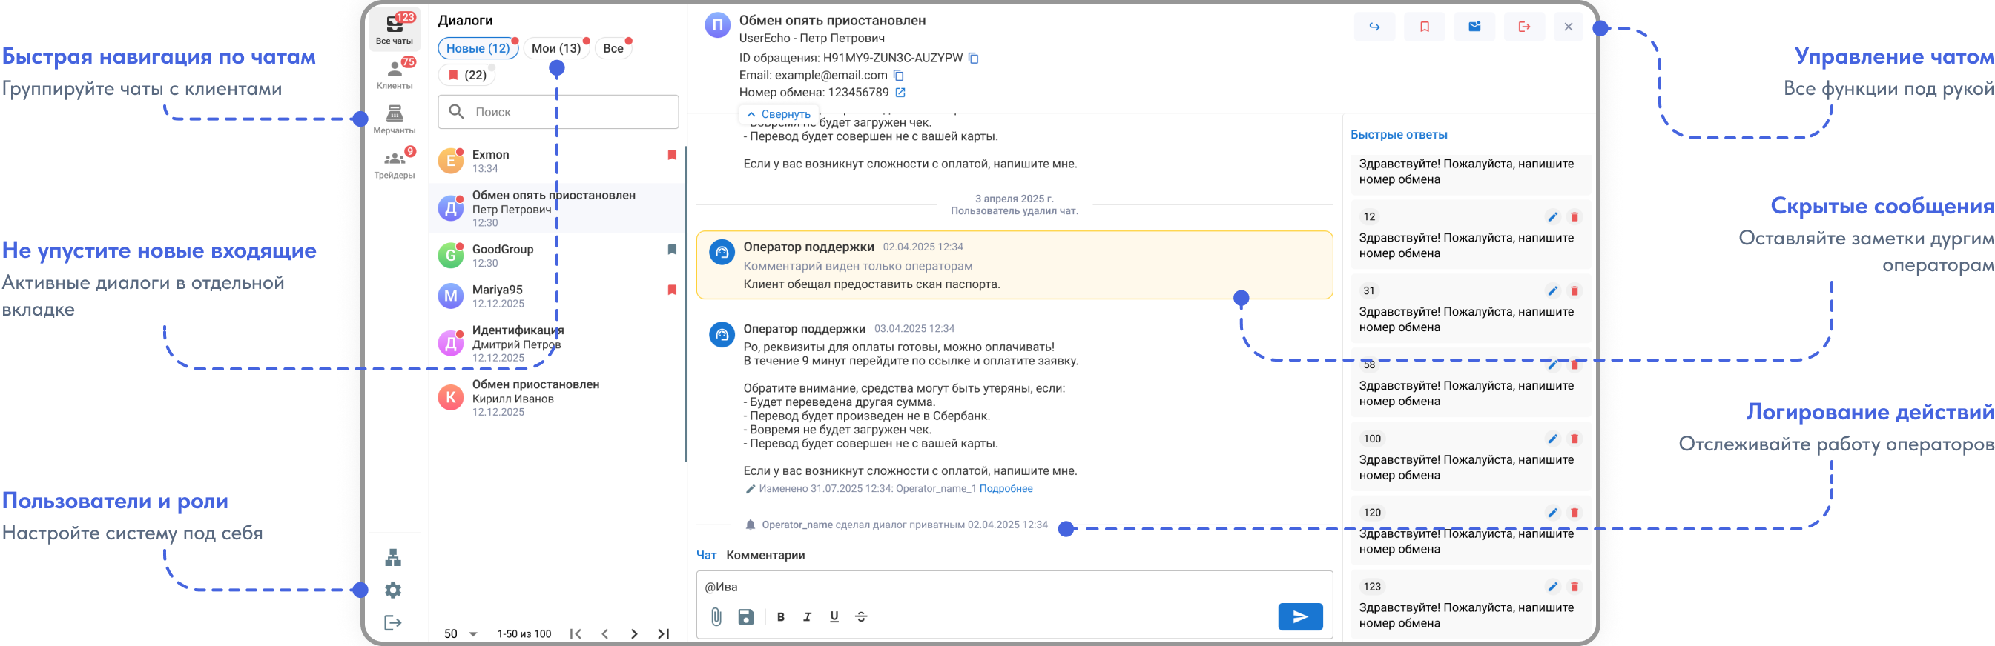The height and width of the screenshot is (646, 1995).
Task: Delete quick reply number 123
Action: [1574, 587]
